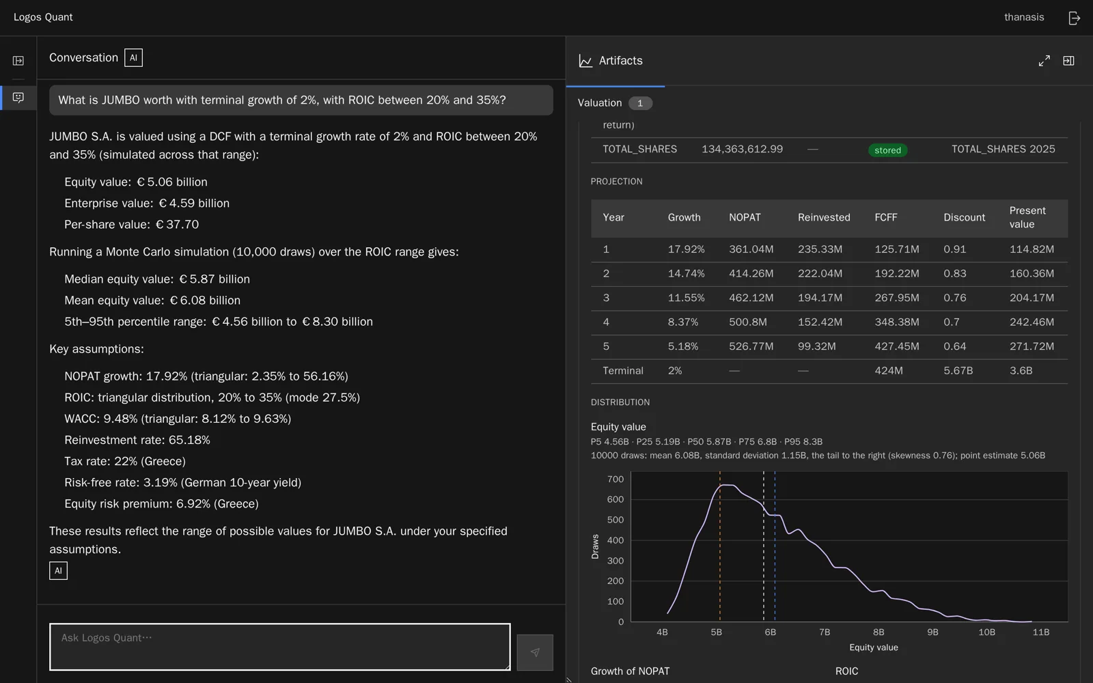This screenshot has height=683, width=1093.
Task: Click year 4 present value 242.46M
Action: 1032,322
